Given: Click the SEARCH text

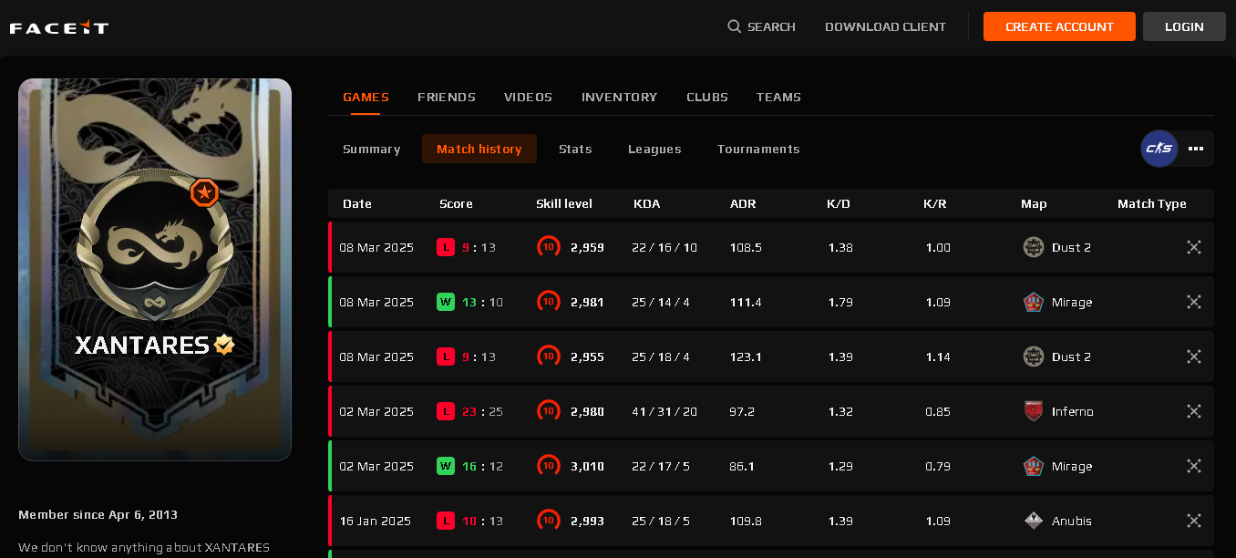Looking at the screenshot, I should point(771,26).
